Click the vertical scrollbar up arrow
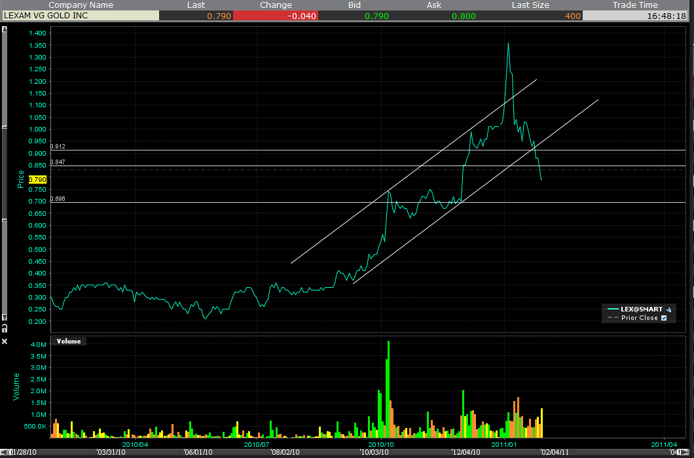694x458 pixels. point(5,29)
